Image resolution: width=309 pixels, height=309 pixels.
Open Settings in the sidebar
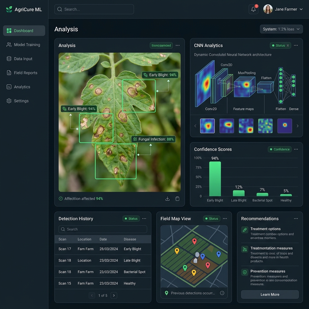pos(24,101)
